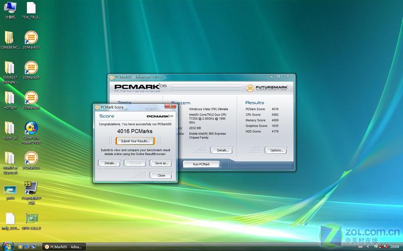Launch the 3DMark05 desktop shortcut

coord(31,70)
